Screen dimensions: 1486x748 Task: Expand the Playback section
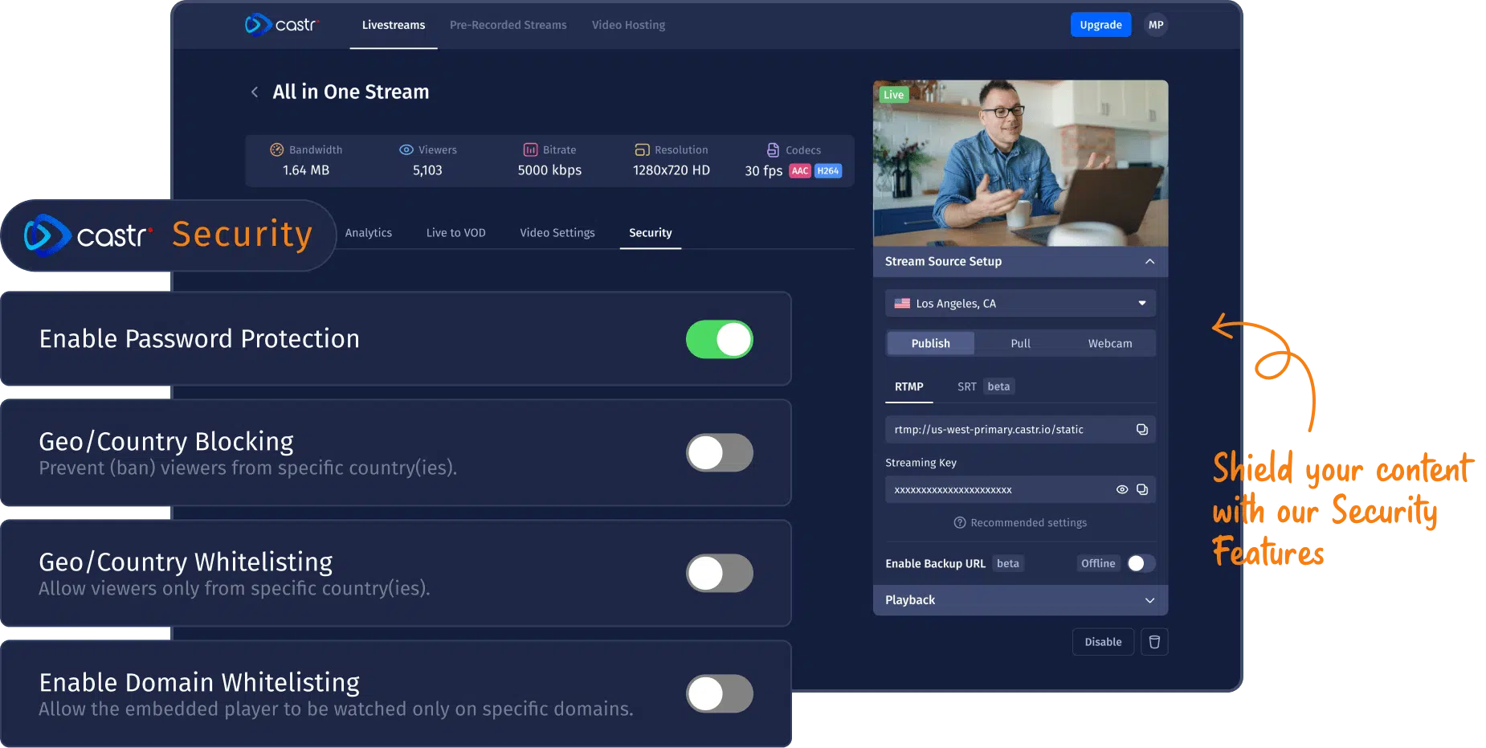pos(1149,600)
